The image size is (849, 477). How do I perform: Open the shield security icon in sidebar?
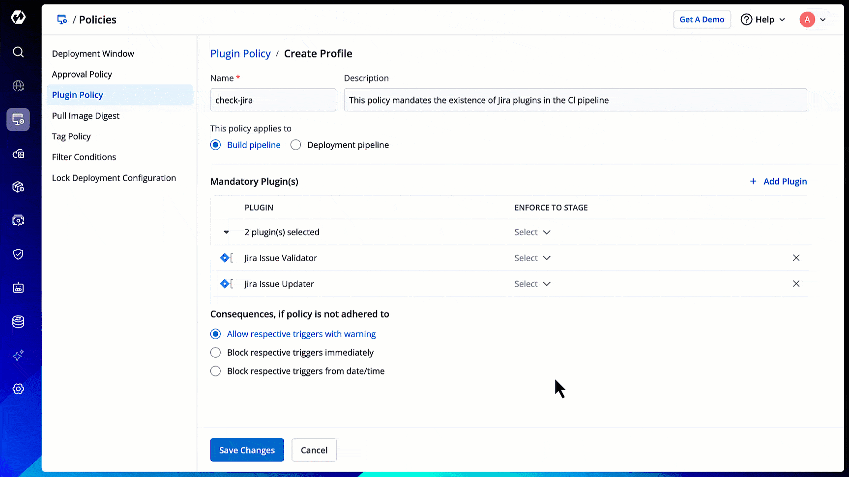coord(18,254)
